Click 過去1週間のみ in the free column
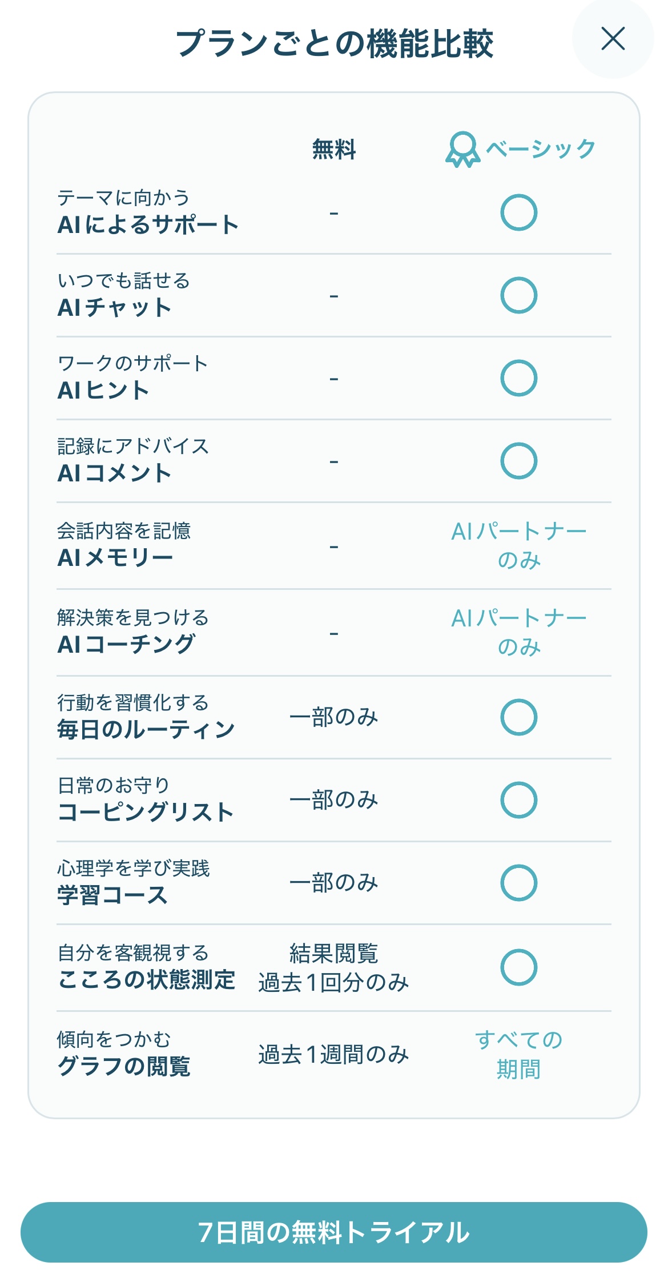Viewport: 668px width, 1282px height. point(333,1054)
